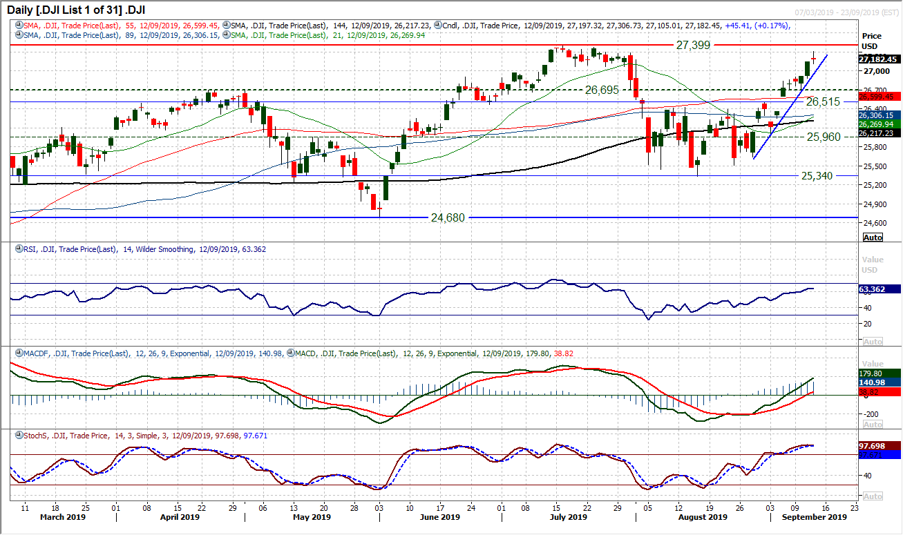Click the Price USD axis header

(873, 41)
